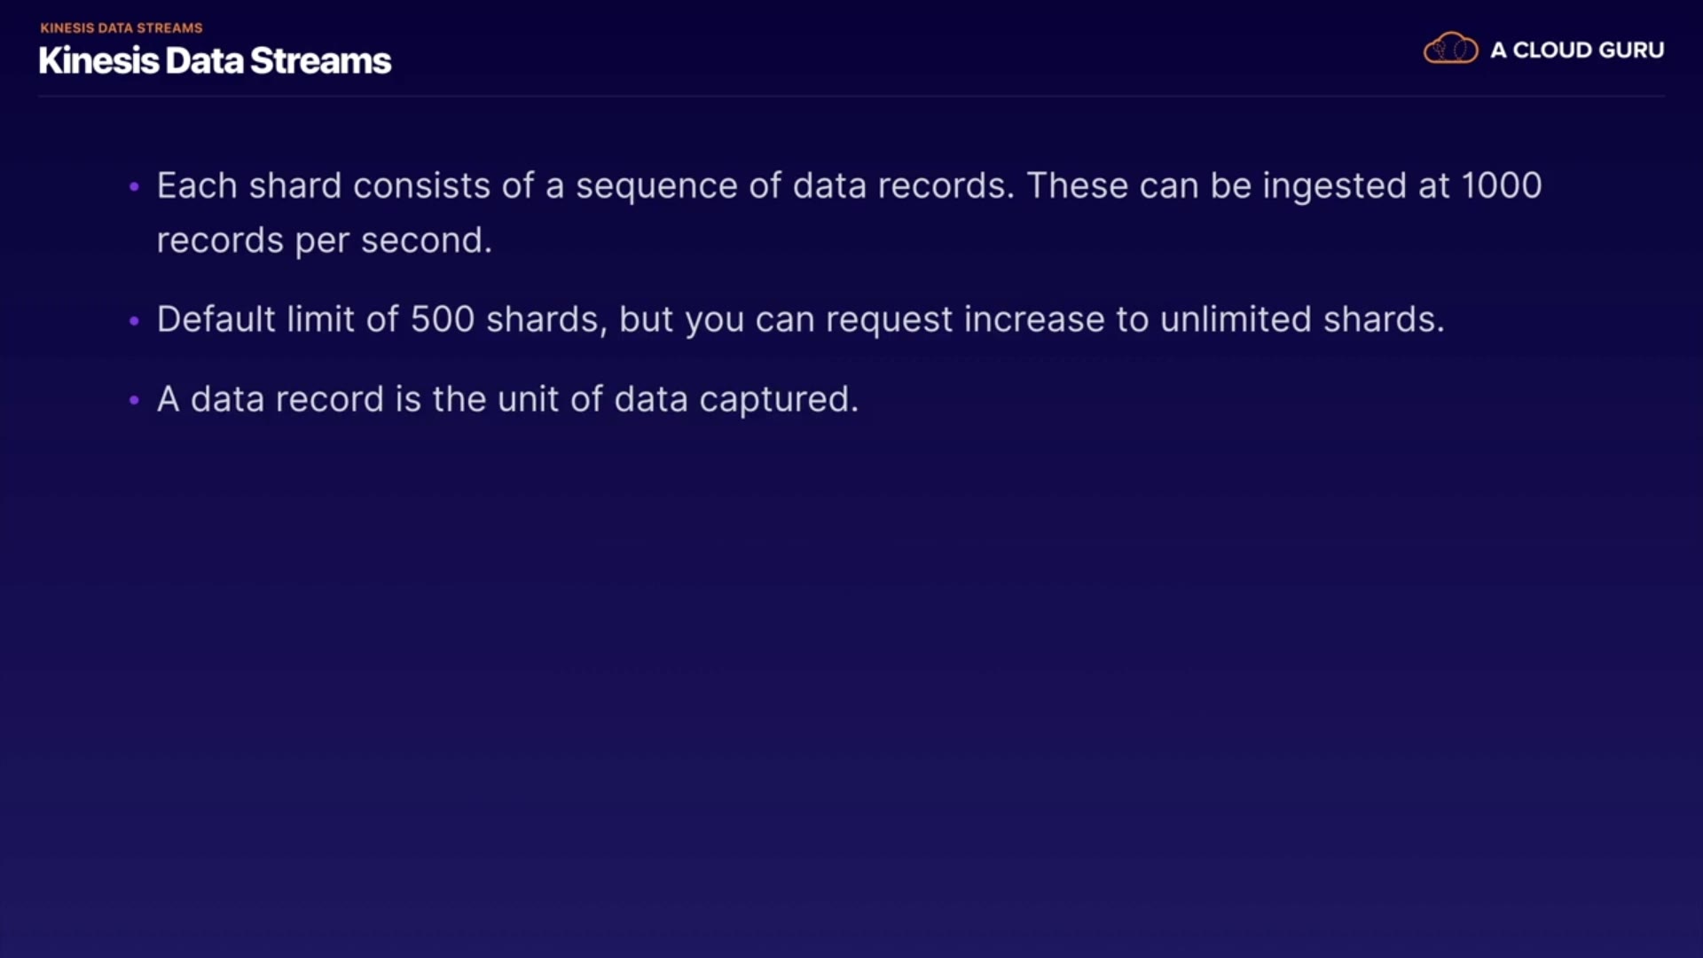1703x958 pixels.
Task: Click the words "unlimited shards."
Action: point(1302,319)
